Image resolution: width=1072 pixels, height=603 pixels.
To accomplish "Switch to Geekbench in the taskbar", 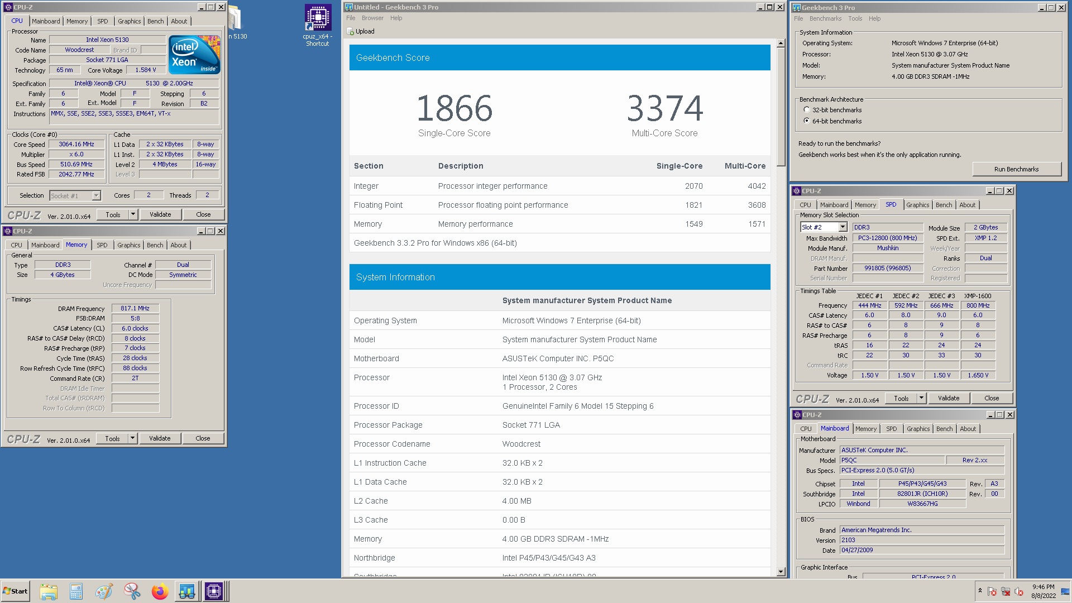I will (187, 591).
